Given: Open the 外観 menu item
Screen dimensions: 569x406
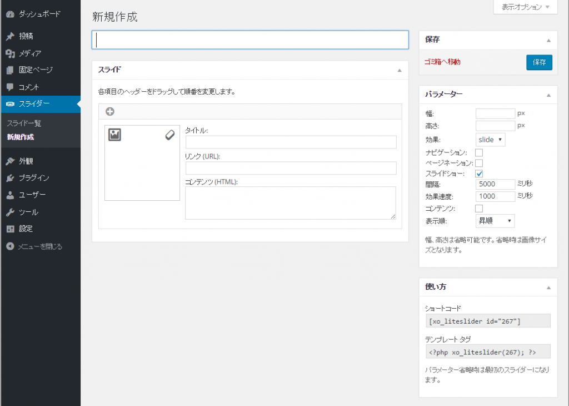Looking at the screenshot, I should [x=26, y=161].
